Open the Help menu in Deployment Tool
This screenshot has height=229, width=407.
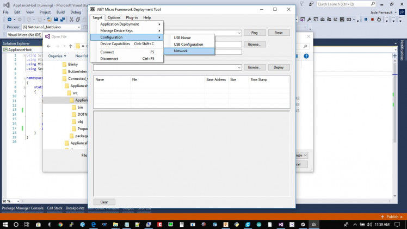(x=147, y=17)
